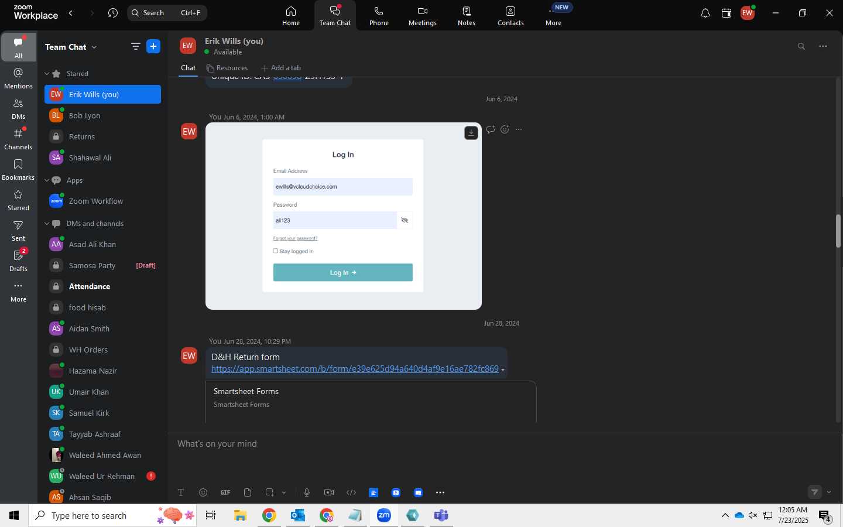The height and width of the screenshot is (527, 843).
Task: Add a reaction to the image message
Action: (x=505, y=129)
